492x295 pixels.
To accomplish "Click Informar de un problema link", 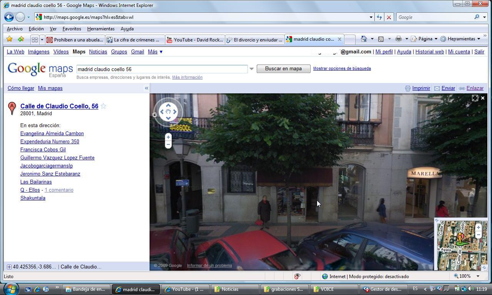I will click(209, 265).
